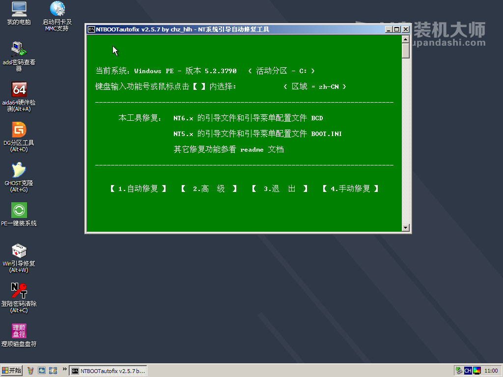Launch 理顺磁盘盘符 desktop icon
Image resolution: width=503 pixels, height=377 pixels.
coord(19,331)
